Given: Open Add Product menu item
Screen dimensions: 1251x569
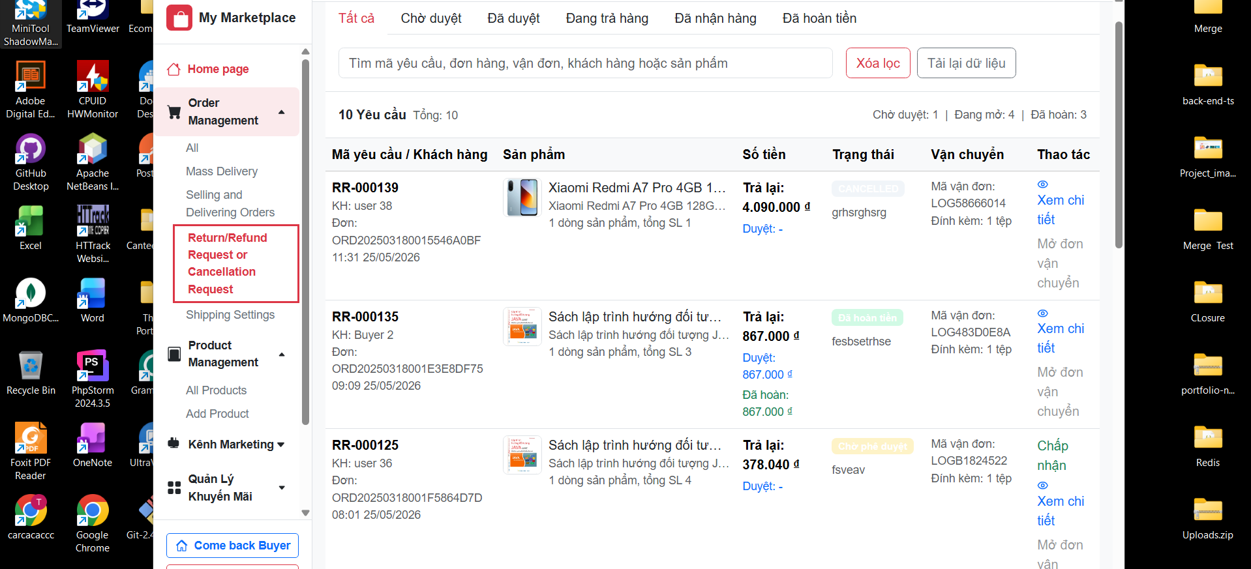Looking at the screenshot, I should [217, 414].
